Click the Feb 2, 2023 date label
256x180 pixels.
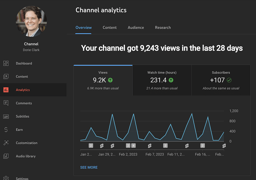click(x=128, y=154)
